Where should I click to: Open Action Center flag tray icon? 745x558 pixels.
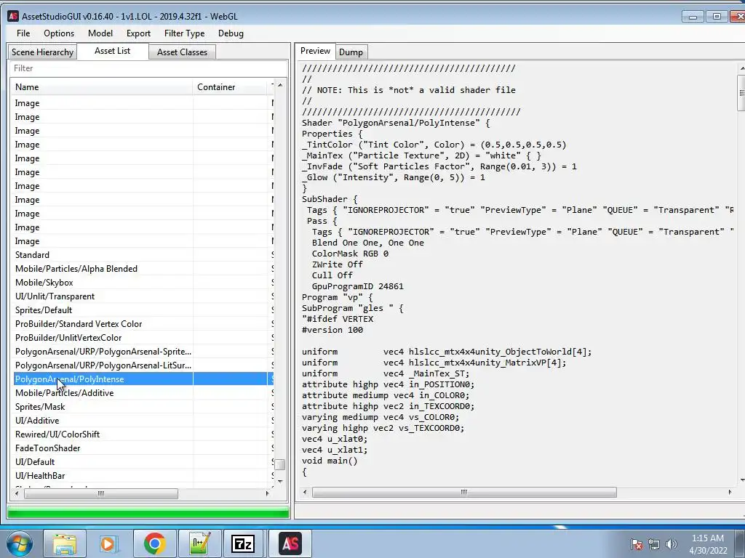tap(637, 544)
